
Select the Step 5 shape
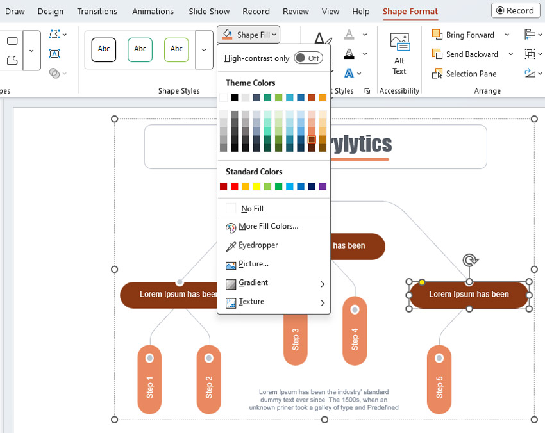click(439, 380)
